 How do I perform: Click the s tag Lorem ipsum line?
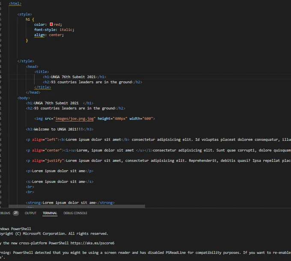click(59, 181)
